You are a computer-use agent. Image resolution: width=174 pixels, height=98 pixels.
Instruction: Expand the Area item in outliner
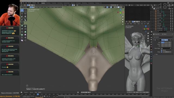click(154, 10)
